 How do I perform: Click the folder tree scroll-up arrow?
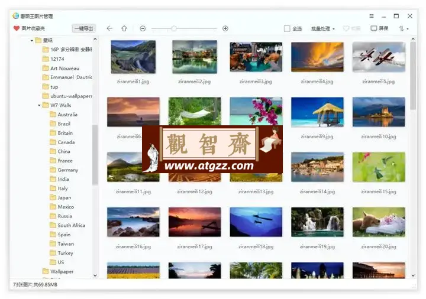click(x=95, y=40)
